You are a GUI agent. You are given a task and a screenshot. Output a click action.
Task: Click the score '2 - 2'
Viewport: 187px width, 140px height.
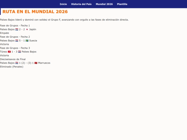tap(22, 29)
